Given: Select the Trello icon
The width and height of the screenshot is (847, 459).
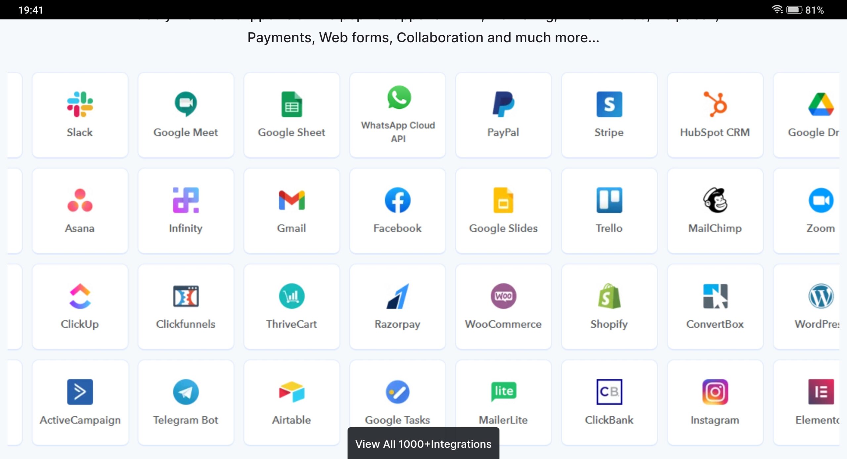Looking at the screenshot, I should [x=609, y=200].
